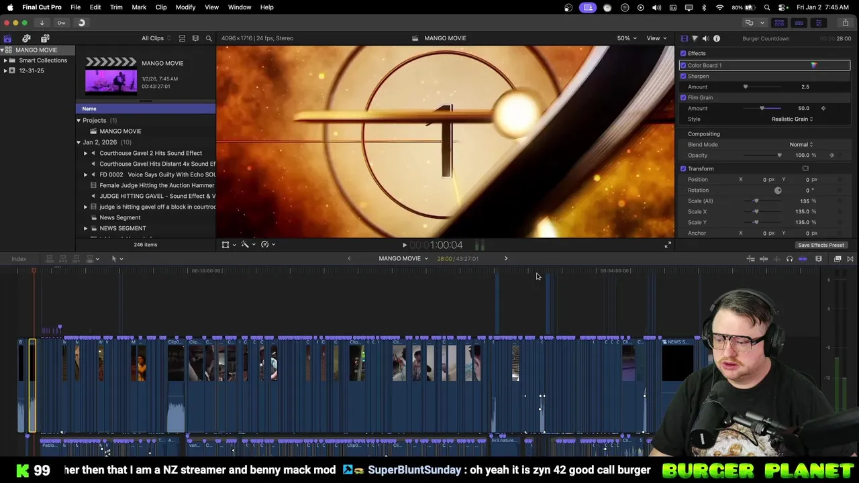
Task: Open the Edit menu
Action: (95, 7)
